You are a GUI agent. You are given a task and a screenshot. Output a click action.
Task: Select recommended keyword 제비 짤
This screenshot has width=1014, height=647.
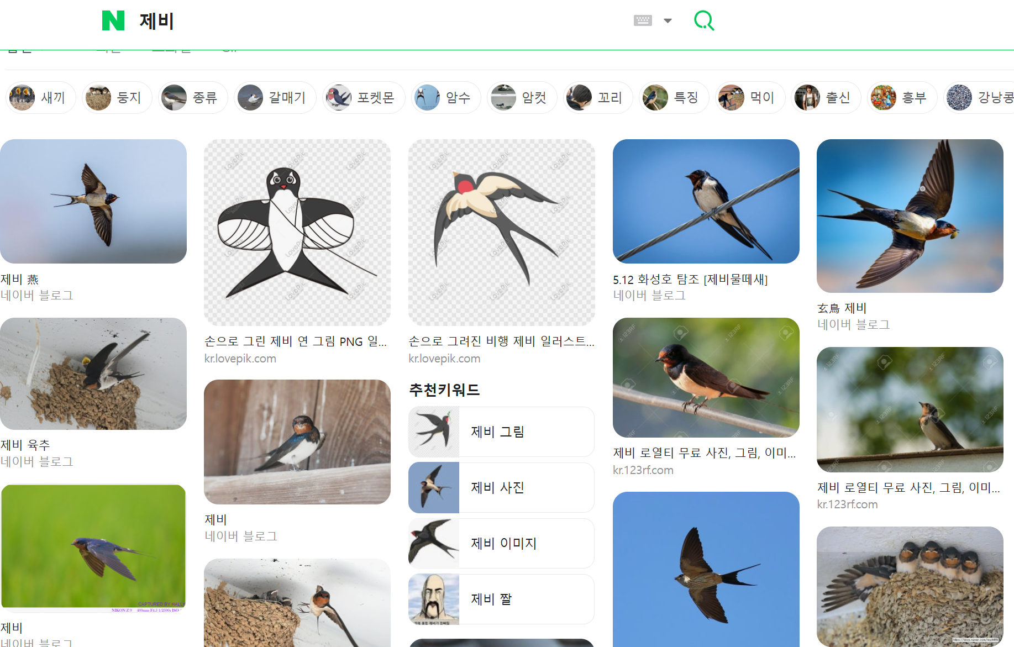501,599
